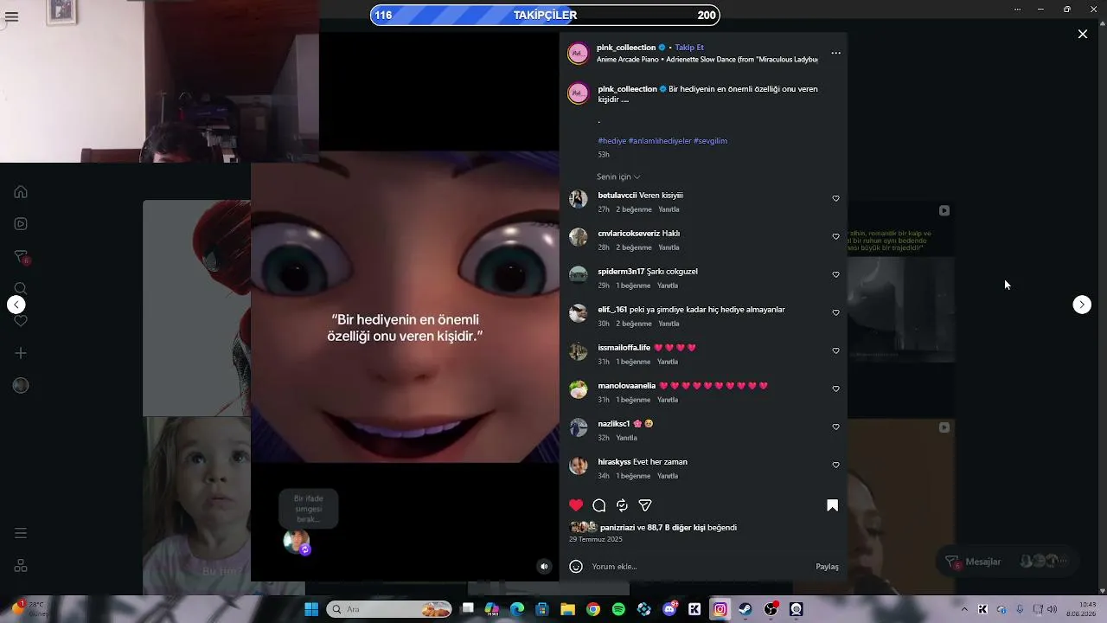Open Spotify from the taskbar
Screen dimensions: 1107x623
pyautogui.click(x=618, y=609)
